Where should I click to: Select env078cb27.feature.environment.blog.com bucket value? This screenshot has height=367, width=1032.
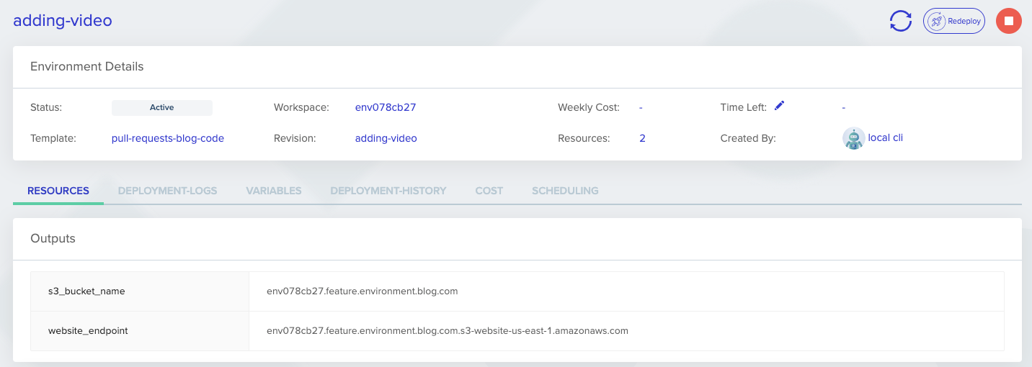tap(362, 291)
